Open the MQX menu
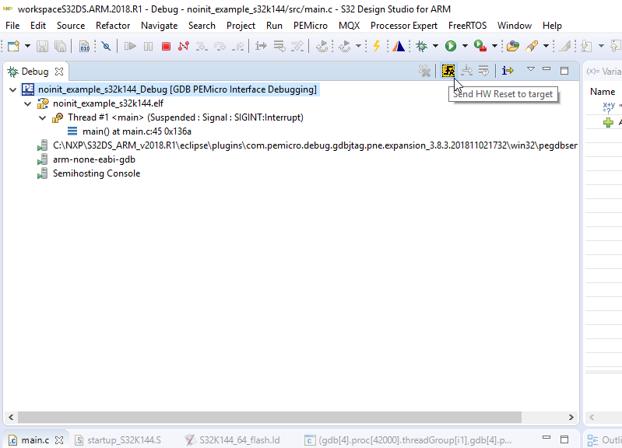The image size is (622, 448). coord(349,26)
